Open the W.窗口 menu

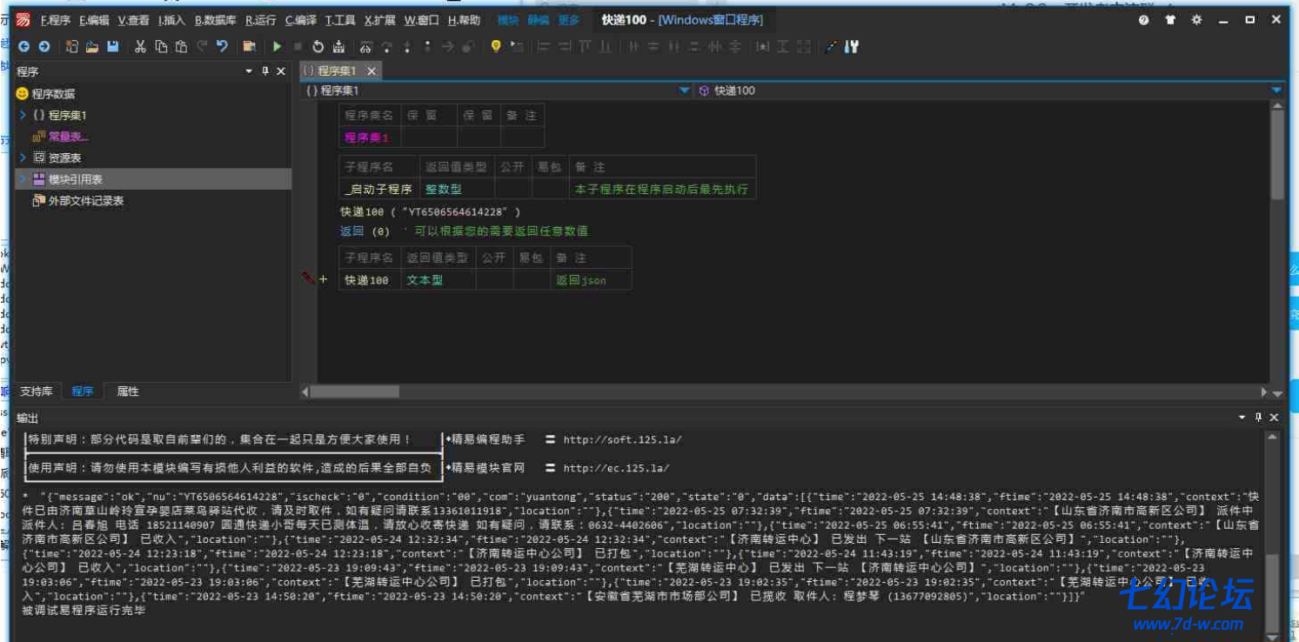click(422, 20)
